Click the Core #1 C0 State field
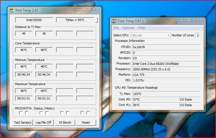The height and width of the screenshot is (138, 216). point(190,105)
